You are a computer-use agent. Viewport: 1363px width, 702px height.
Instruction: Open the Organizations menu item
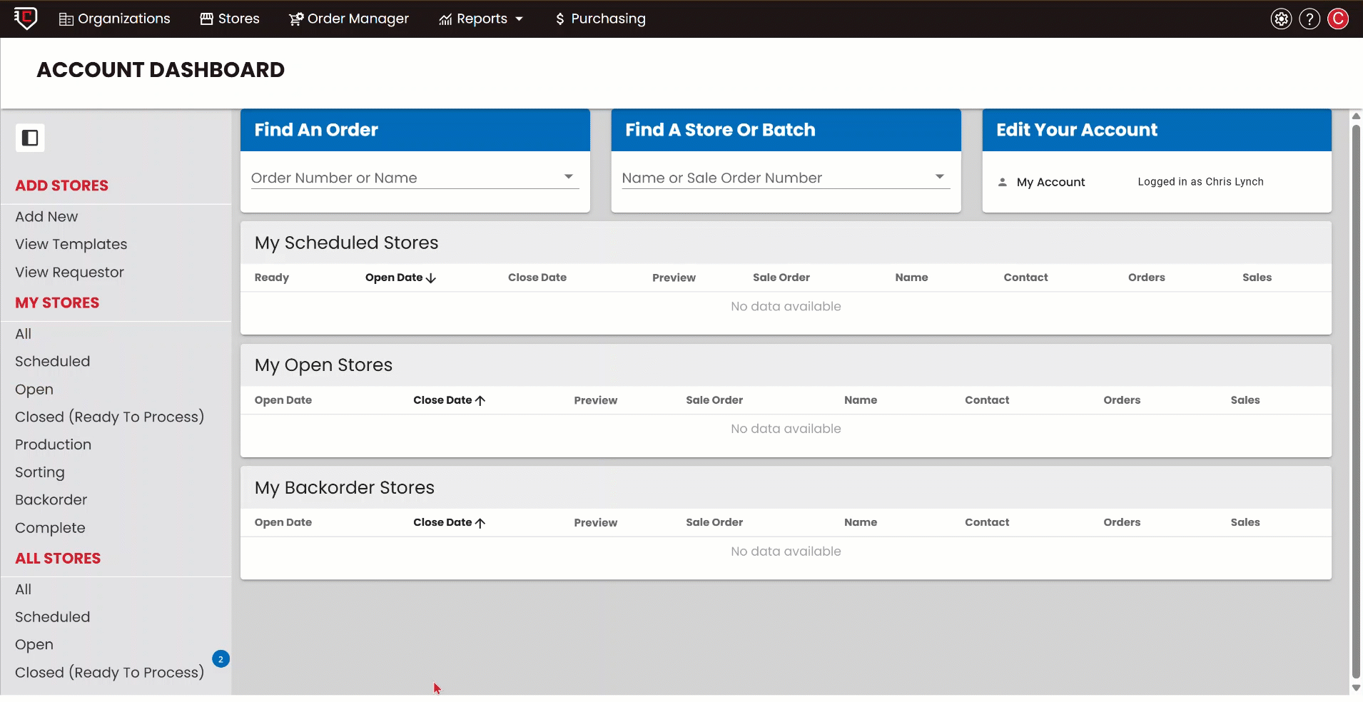point(114,19)
